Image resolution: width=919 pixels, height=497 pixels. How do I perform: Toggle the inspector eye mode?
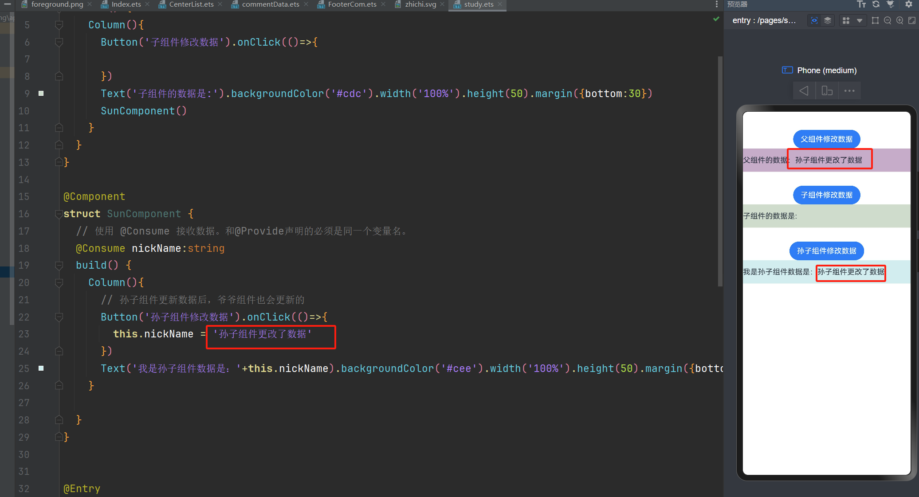pyautogui.click(x=814, y=20)
